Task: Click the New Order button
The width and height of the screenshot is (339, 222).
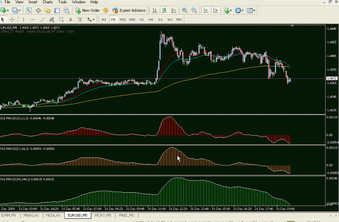Action: 87,10
